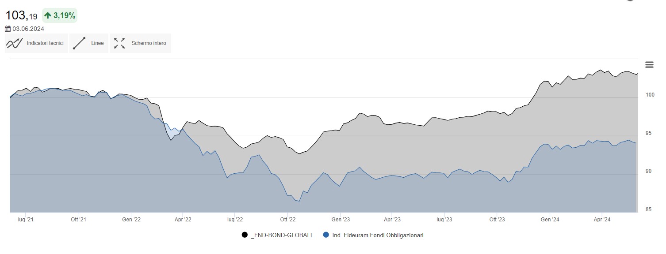Click the black _FND-BOND-GLOBALI legend dot
This screenshot has width=666, height=254.
(x=245, y=235)
